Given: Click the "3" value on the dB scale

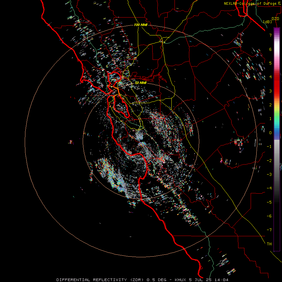Looking at the screenshot, I should (x=270, y=91).
